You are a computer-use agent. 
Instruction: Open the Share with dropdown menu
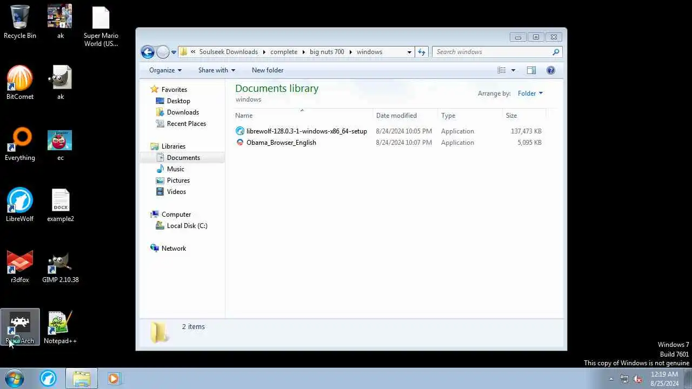pos(217,70)
